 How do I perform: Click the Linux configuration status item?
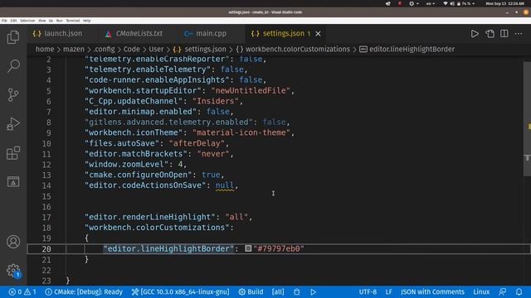[481, 292]
